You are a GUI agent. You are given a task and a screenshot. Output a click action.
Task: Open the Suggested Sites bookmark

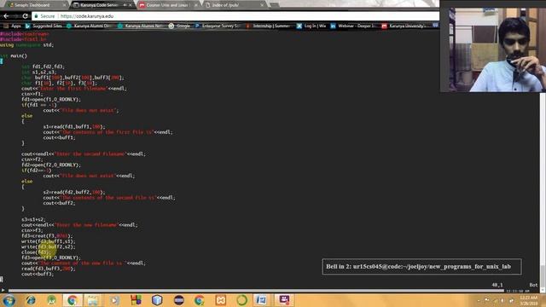click(x=44, y=26)
